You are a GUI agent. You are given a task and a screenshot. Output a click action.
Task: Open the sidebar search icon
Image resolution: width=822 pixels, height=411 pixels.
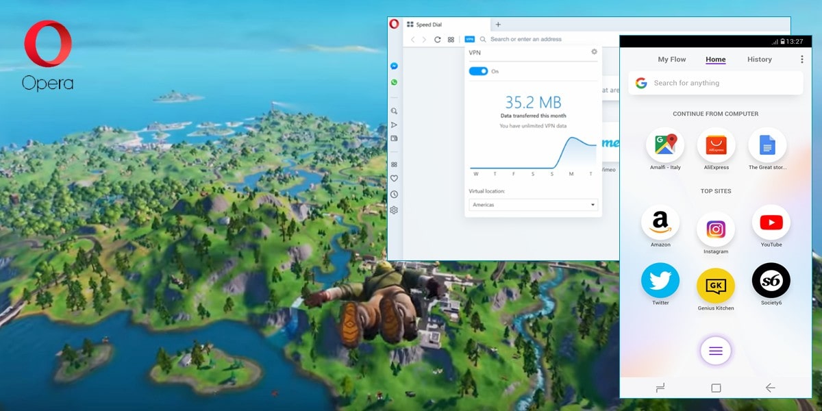394,111
